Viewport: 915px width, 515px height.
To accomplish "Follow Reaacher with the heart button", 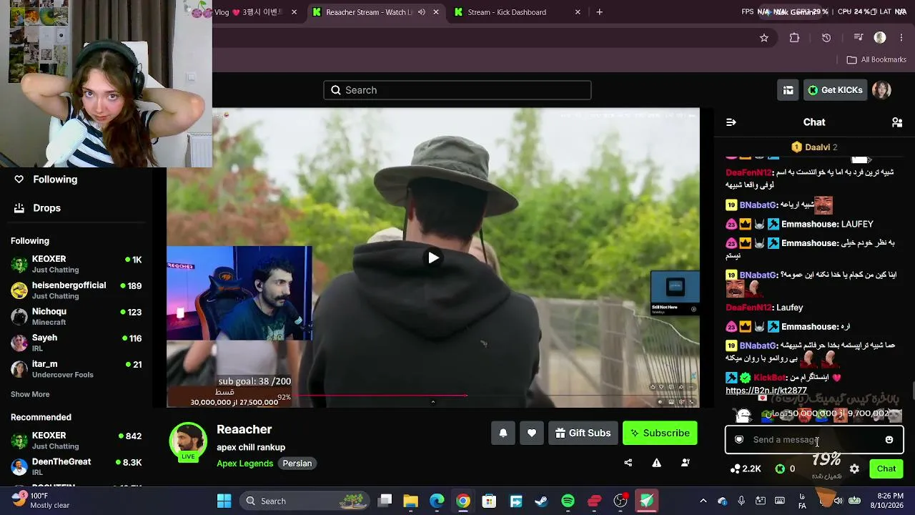I will 532,433.
